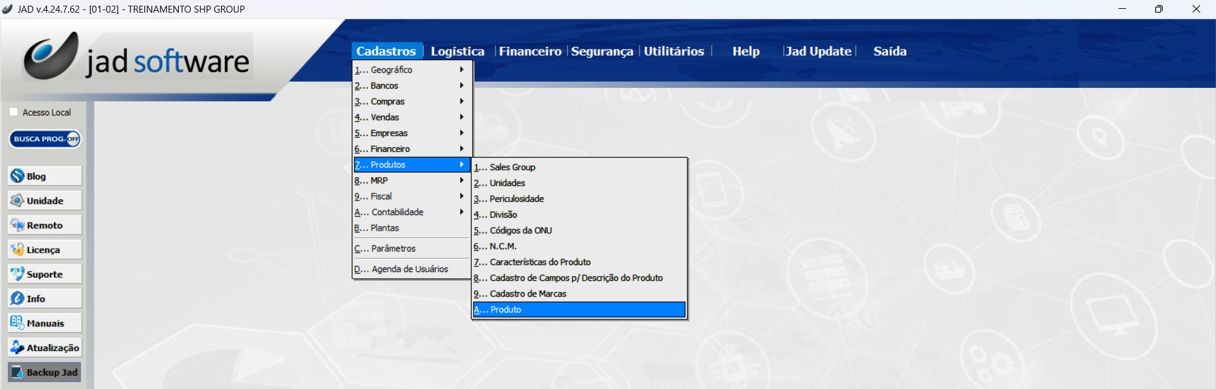Choose N.C.M. from the submenu
Viewport: 1216px width, 389px height.
coord(503,246)
